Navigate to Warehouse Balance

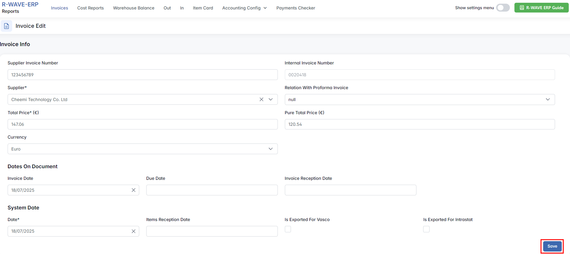(x=134, y=8)
